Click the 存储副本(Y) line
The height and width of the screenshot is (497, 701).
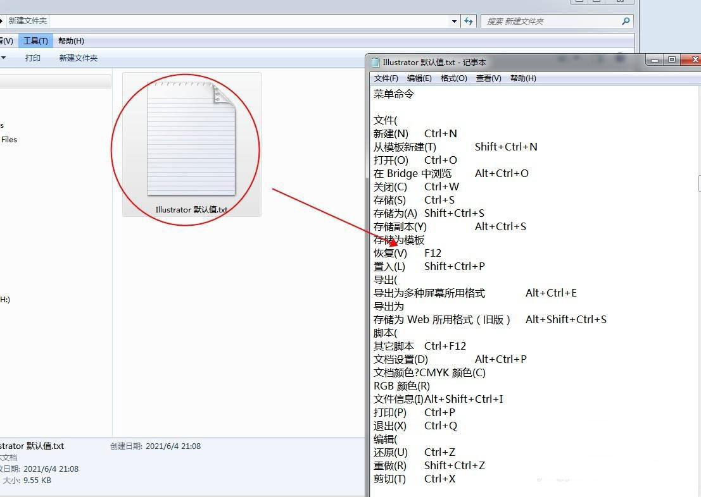click(450, 227)
